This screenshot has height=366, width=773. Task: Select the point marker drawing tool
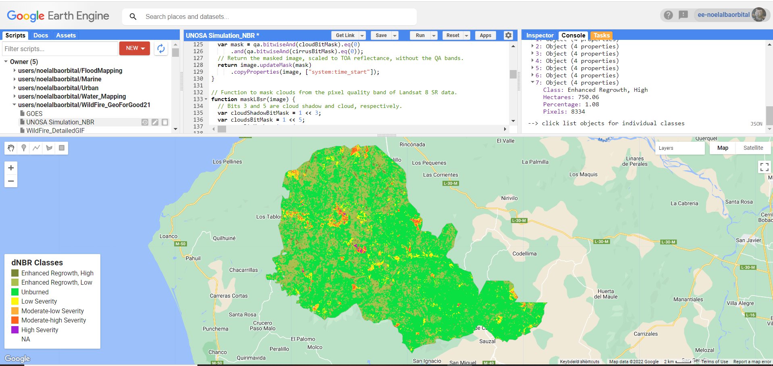coord(24,148)
